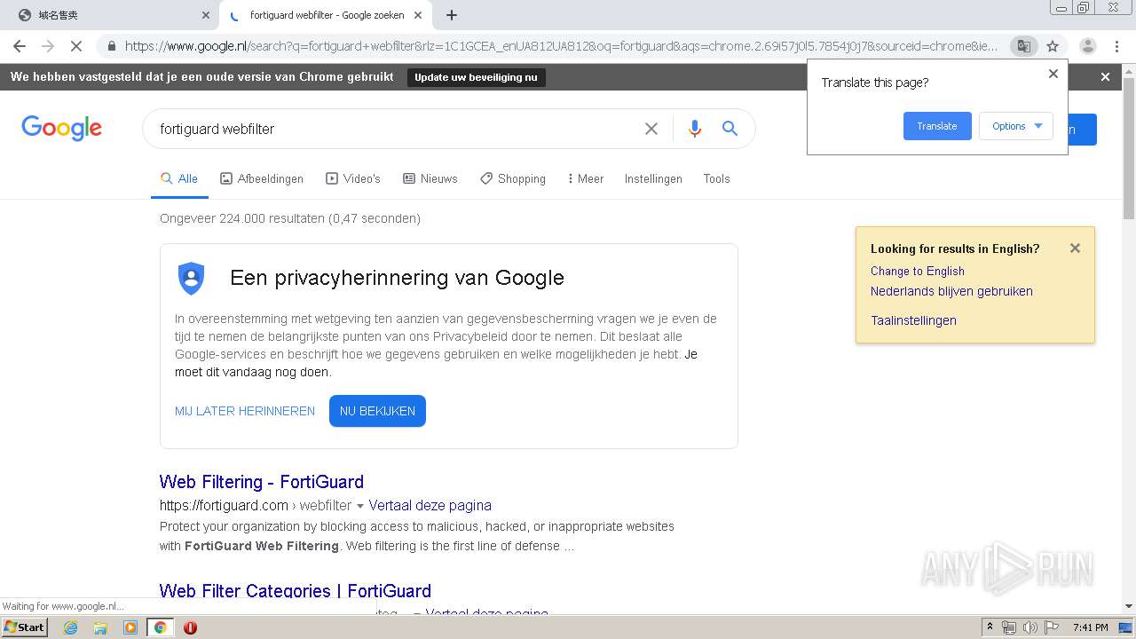Close the fortiguard webfilter tab
This screenshot has height=639, width=1136.
pyautogui.click(x=418, y=15)
